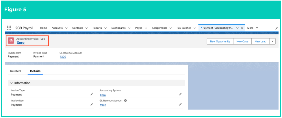Open the Accounts tab
282x118 pixels.
(57, 28)
